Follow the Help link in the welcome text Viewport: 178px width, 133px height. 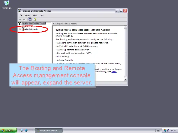[x=114, y=71]
